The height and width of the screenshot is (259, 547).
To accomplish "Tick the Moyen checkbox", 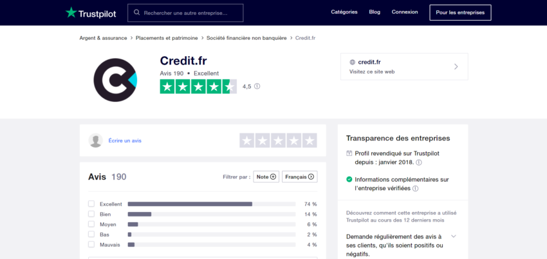I will coord(91,224).
